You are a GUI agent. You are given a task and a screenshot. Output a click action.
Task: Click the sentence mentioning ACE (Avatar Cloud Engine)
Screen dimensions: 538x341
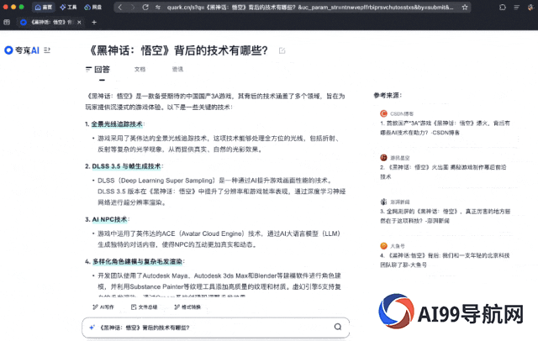(x=219, y=239)
